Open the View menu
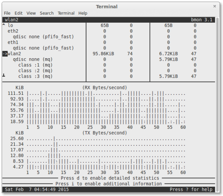223x196 pixels. pyautogui.click(x=31, y=13)
